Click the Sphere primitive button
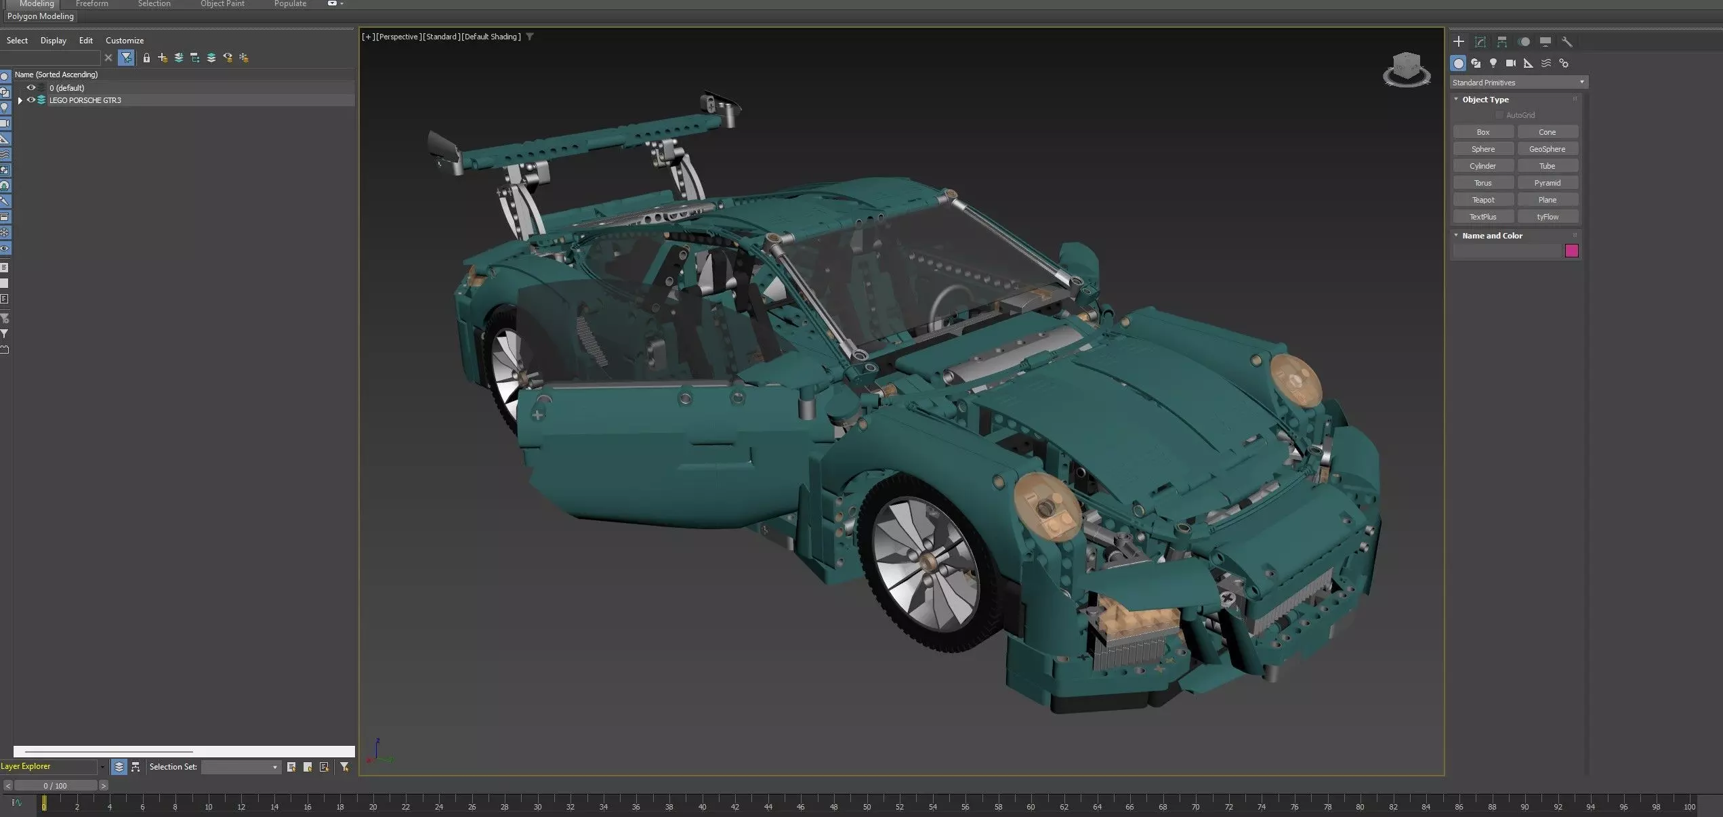The image size is (1723, 817). (1483, 149)
